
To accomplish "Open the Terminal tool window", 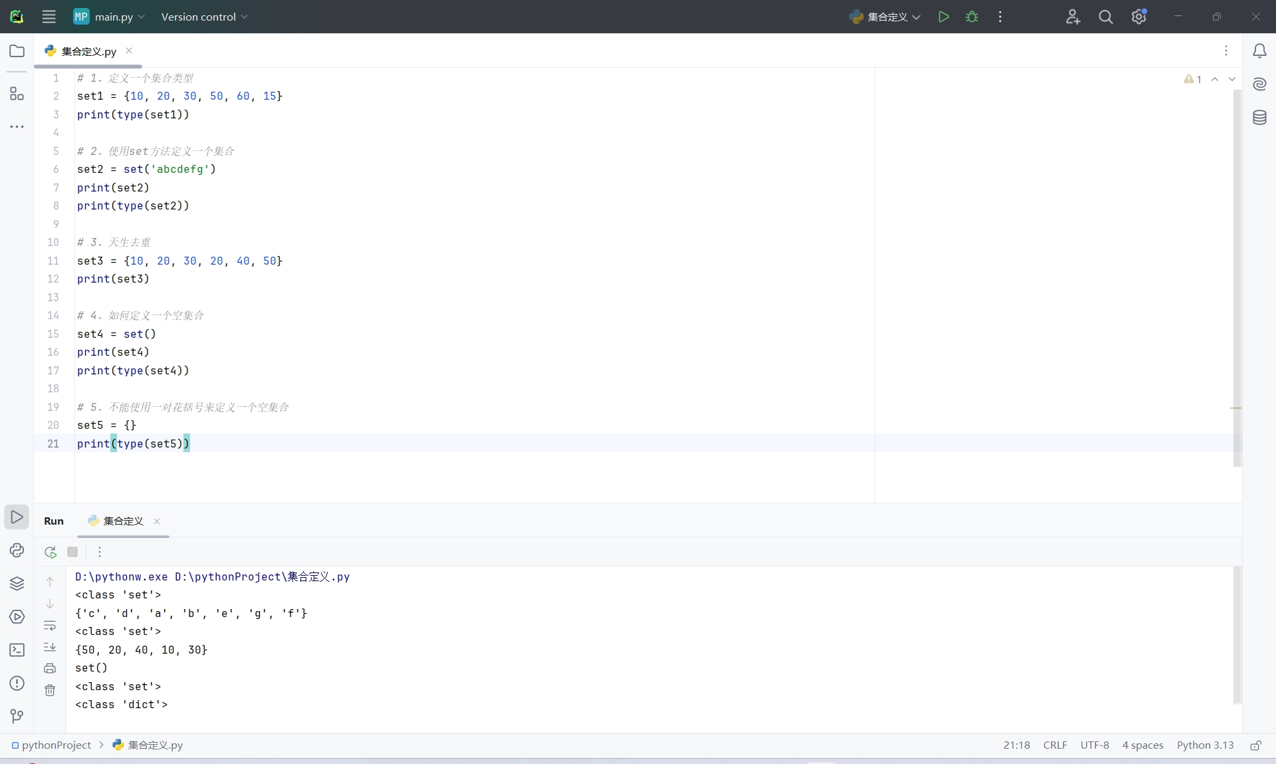I will tap(17, 650).
